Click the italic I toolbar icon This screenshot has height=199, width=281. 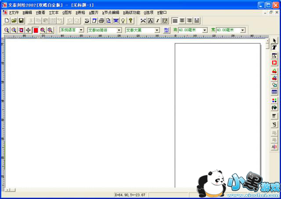pos(158,21)
